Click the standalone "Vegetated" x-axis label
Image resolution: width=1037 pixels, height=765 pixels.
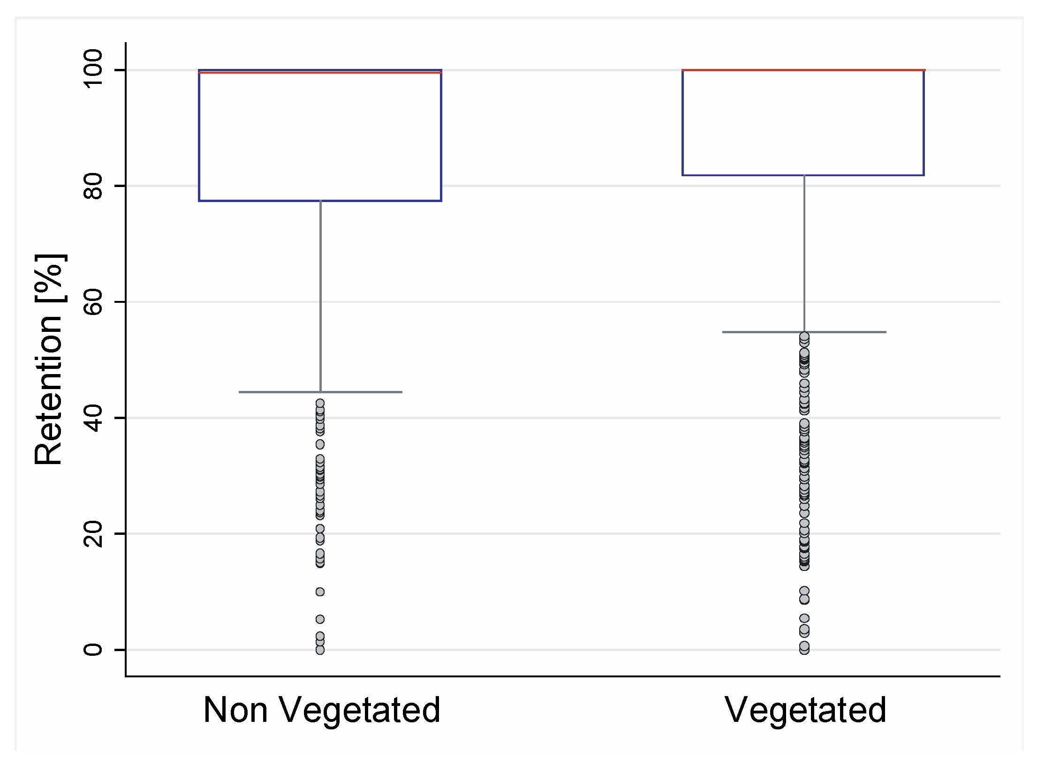(x=805, y=710)
